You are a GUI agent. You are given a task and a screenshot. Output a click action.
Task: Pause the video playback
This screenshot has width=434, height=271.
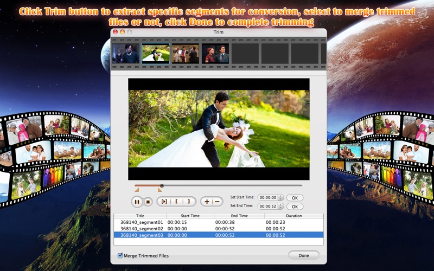click(x=137, y=202)
